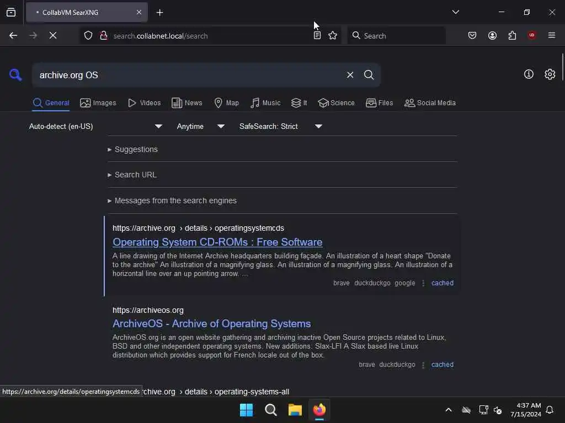Screen dimensions: 565x423
Task: Open the Extensions puzzle icon
Action: pos(512,35)
